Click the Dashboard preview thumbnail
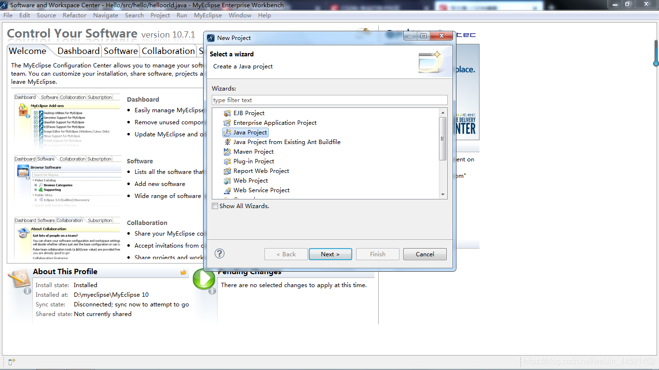Viewport: 659px width, 370px height. (67, 120)
